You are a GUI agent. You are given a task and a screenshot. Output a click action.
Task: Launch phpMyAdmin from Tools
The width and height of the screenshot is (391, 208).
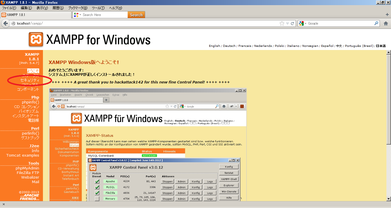(27, 168)
